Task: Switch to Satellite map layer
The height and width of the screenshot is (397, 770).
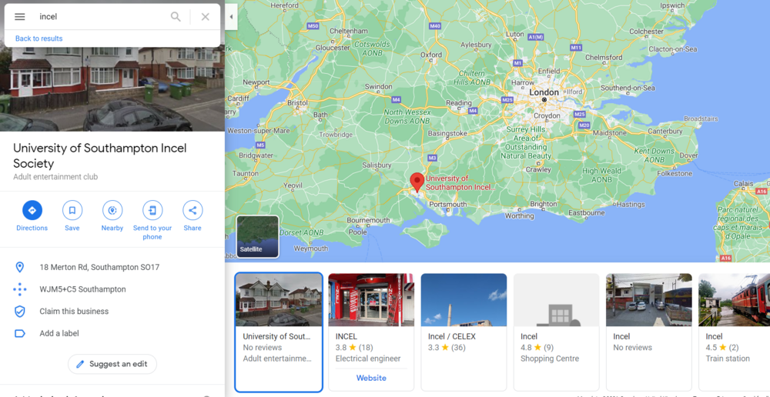Action: coord(257,236)
